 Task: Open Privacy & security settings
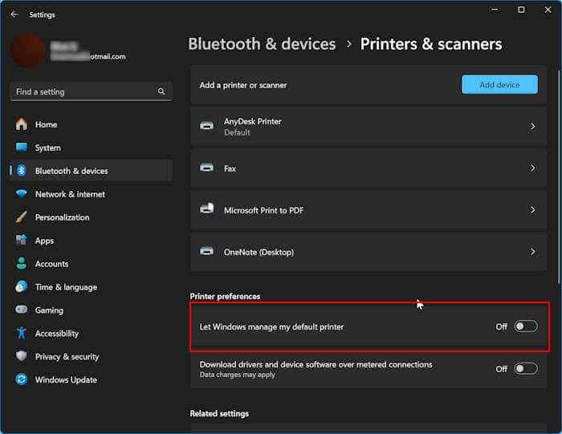tap(92, 356)
